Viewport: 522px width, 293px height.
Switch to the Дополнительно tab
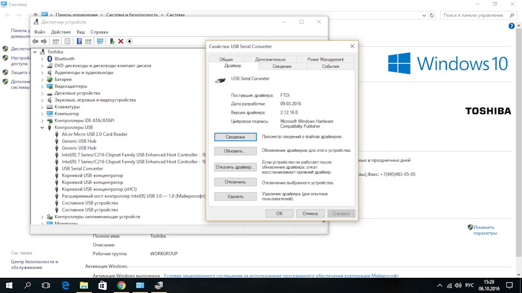click(x=270, y=59)
